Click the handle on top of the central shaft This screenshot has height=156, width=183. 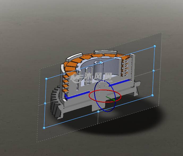(101, 62)
